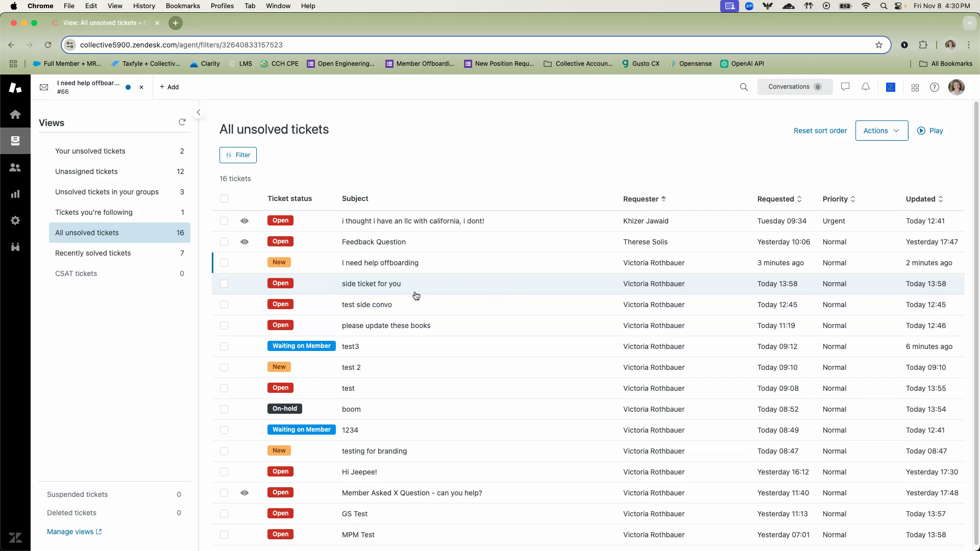Click the Chrome address bar URL

pos(181,45)
